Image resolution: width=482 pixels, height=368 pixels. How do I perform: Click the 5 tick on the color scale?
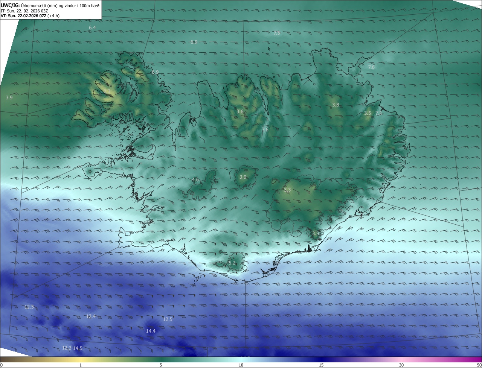click(x=161, y=365)
